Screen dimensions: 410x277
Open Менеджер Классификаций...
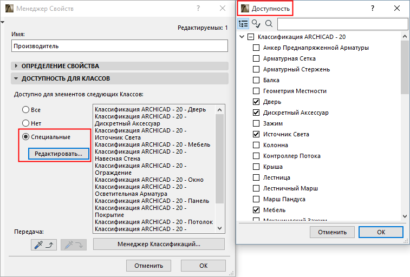point(159,244)
